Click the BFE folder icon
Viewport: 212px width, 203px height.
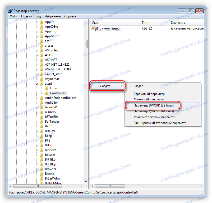coord(42,141)
